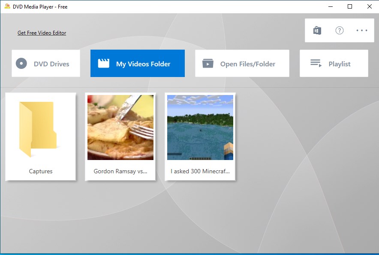Click the 'I asked 300 Minecraf...' title label

click(200, 171)
